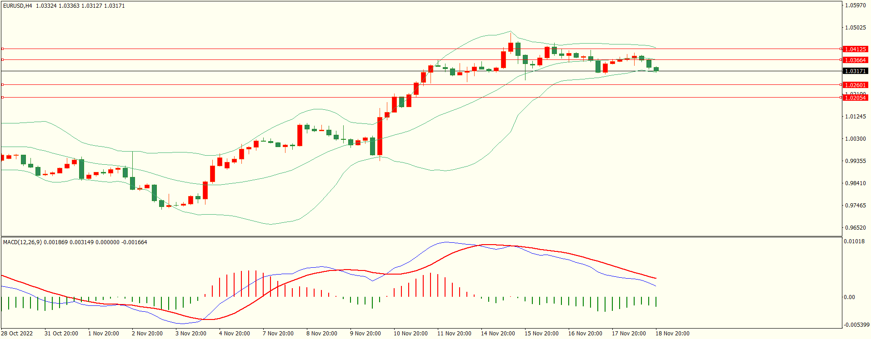
Task: Click the 1.05025 price axis value
Action: [x=855, y=28]
